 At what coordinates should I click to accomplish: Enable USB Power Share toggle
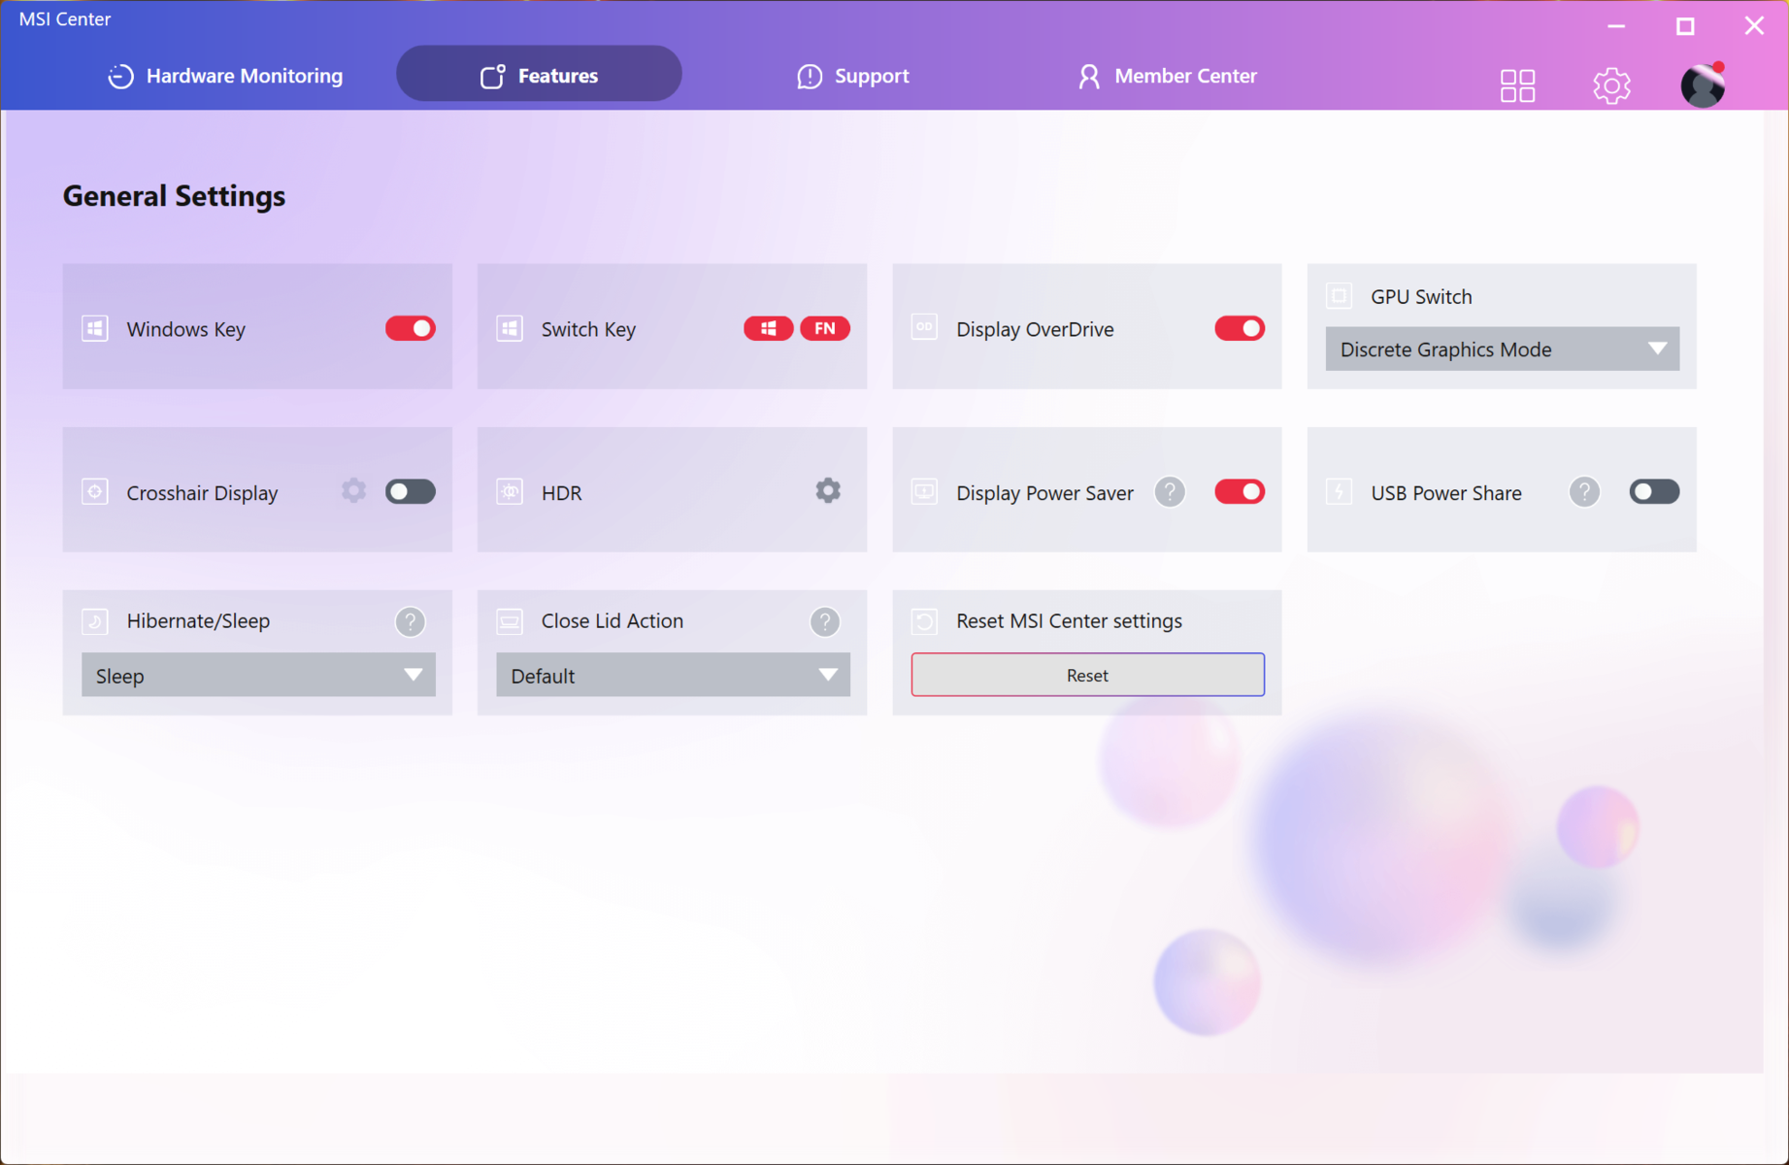tap(1653, 492)
